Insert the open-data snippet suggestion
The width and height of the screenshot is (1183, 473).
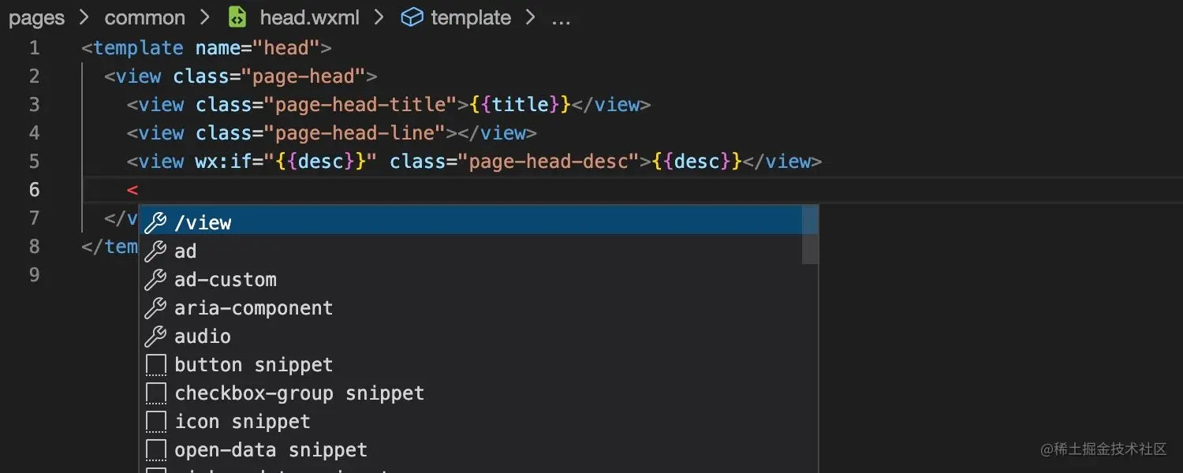(479, 449)
